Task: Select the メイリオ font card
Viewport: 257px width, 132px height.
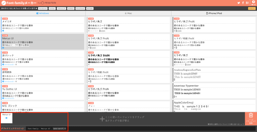Action: pos(43,24)
